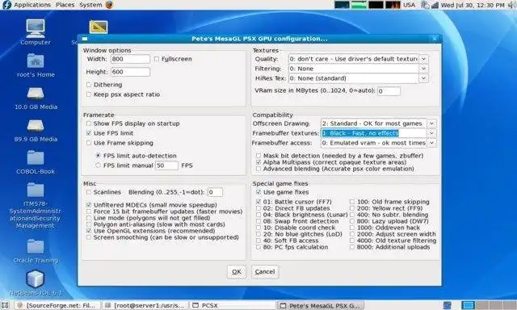Enable the Fullscreen checkbox

click(x=157, y=59)
